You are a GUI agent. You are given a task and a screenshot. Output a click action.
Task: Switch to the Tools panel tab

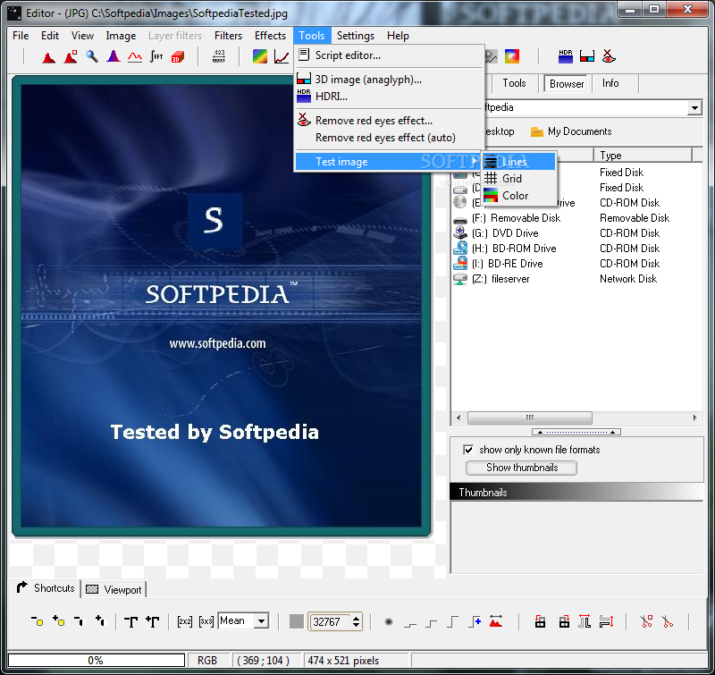point(514,83)
